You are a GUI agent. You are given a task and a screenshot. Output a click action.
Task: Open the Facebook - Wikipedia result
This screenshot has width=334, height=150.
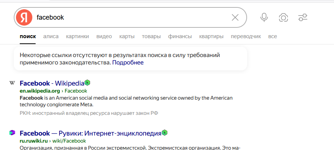(x=52, y=83)
